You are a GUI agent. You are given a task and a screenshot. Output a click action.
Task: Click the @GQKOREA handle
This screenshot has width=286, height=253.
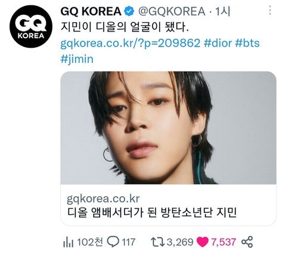[x=172, y=11]
